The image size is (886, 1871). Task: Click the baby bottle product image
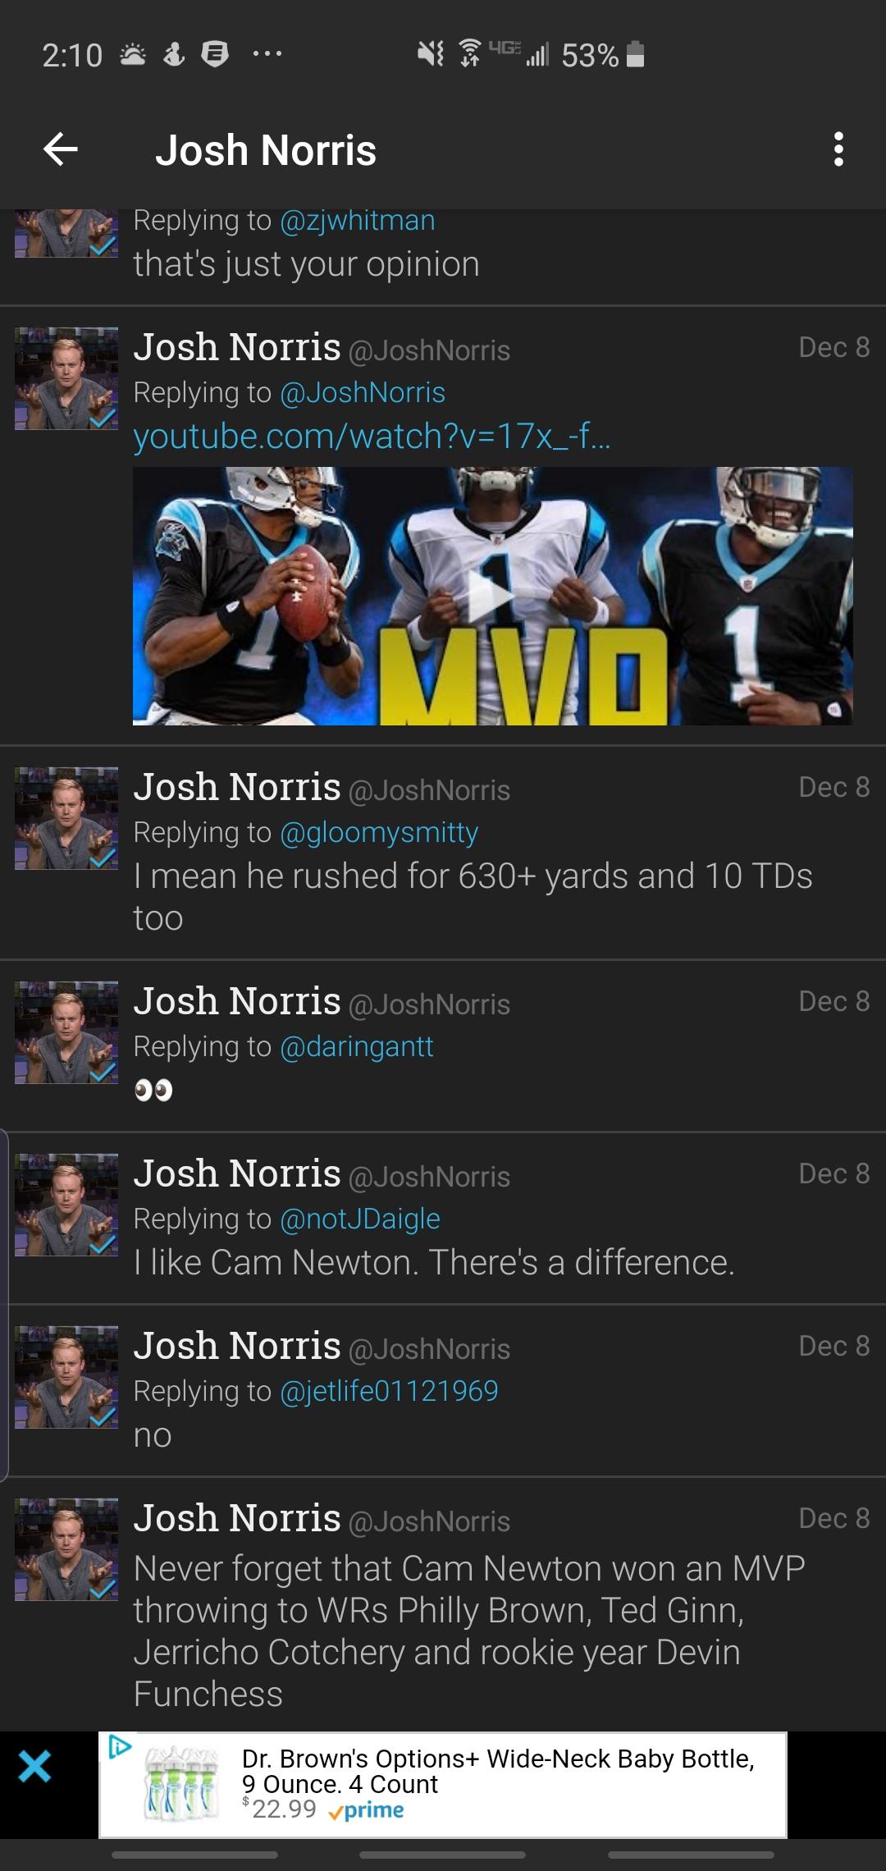[181, 1784]
